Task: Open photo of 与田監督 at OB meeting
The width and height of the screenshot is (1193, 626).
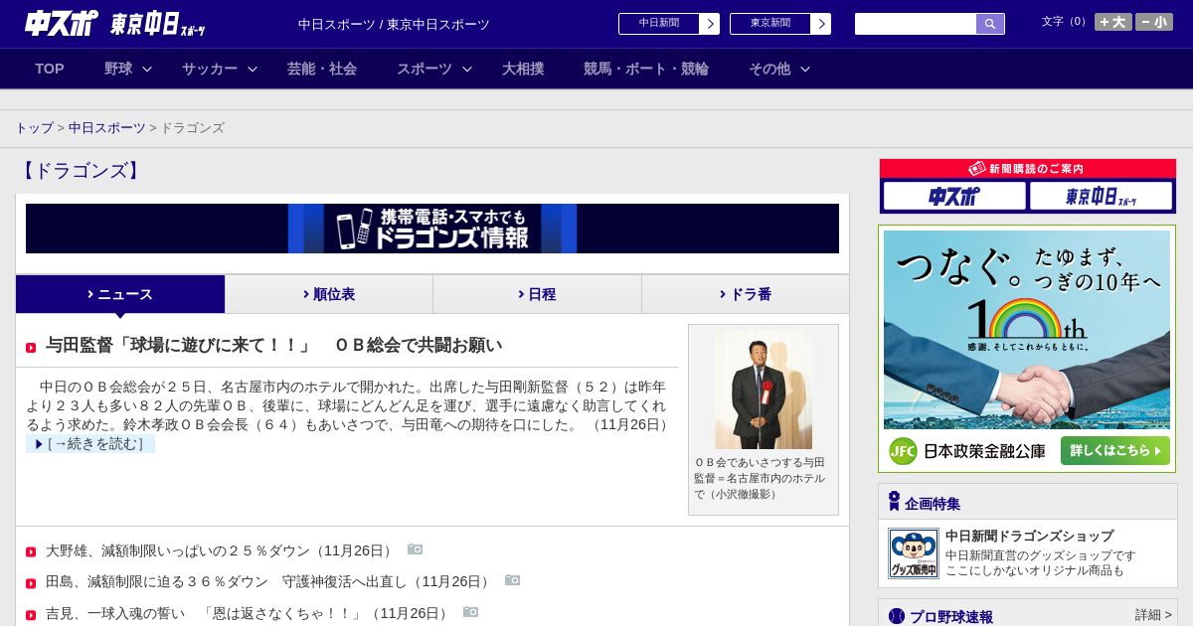Action: [x=764, y=390]
